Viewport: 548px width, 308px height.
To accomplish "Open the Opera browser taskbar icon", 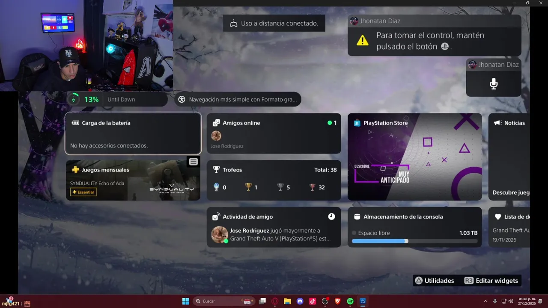I will tap(275, 301).
